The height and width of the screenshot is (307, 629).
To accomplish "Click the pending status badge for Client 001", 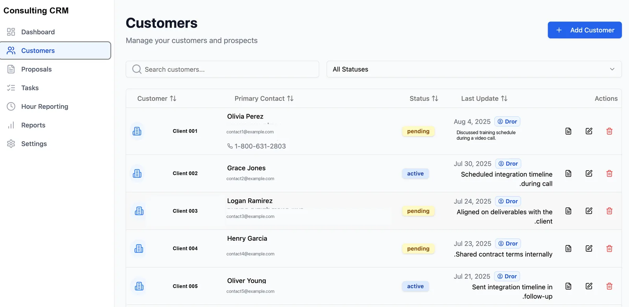I will [x=418, y=131].
